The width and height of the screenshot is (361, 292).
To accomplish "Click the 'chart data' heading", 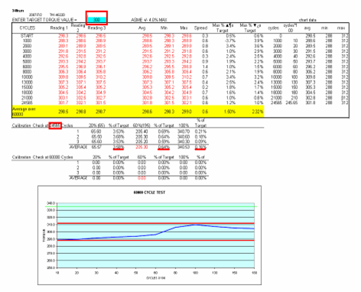I will point(307,20).
